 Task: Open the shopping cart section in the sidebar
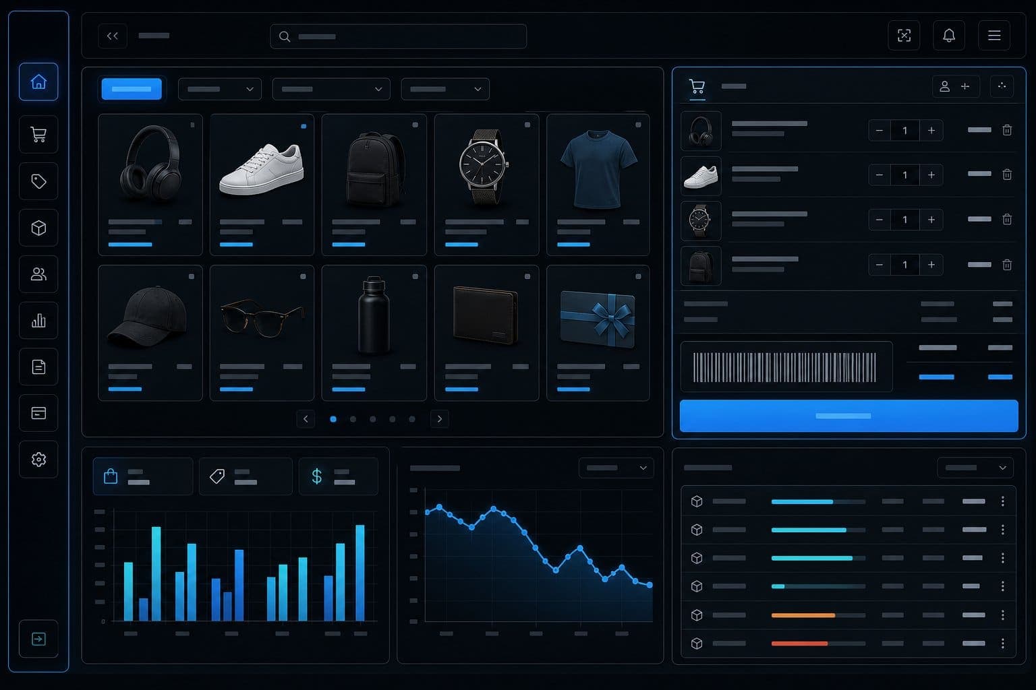(x=38, y=135)
